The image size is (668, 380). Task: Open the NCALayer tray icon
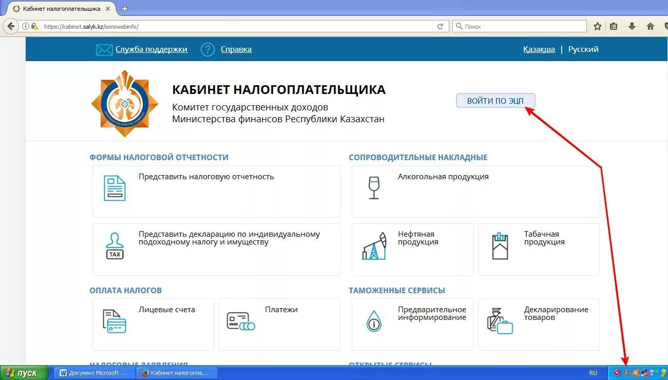click(625, 373)
